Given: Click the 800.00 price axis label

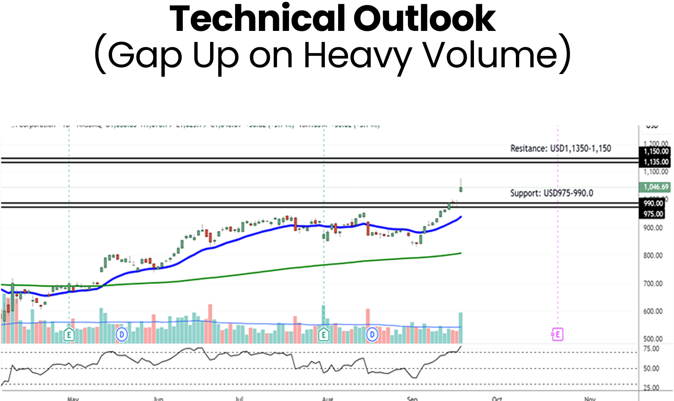Looking at the screenshot, I should point(653,256).
